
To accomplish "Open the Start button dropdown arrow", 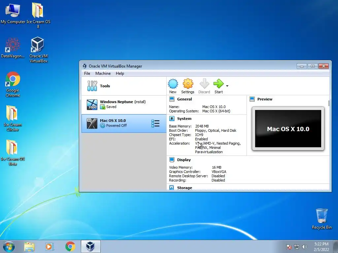I will (227, 86).
